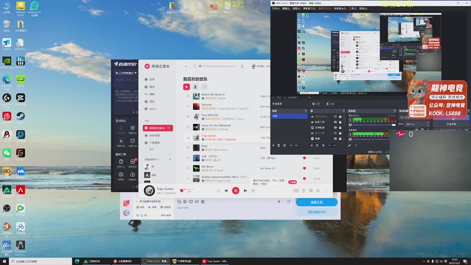Image resolution: width=471 pixels, height=265 pixels.
Task: Mute the first OBS mixer audio channel
Action: 350,125
